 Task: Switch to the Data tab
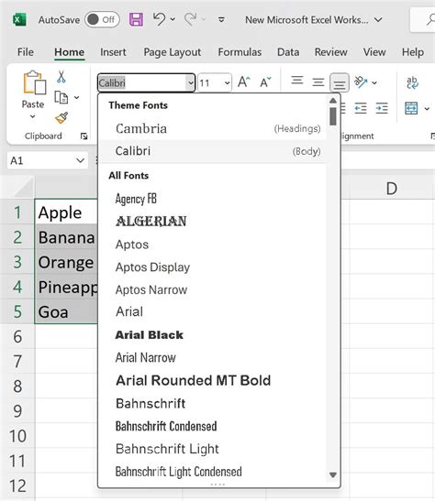tap(288, 52)
